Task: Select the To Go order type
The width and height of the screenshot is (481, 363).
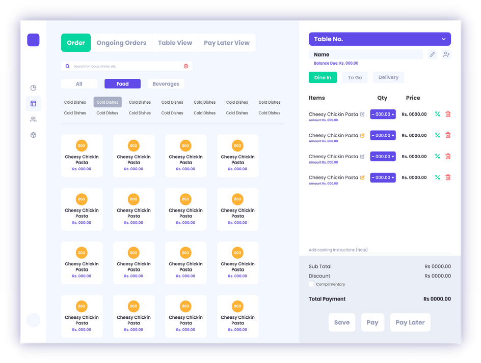Action: (x=355, y=78)
